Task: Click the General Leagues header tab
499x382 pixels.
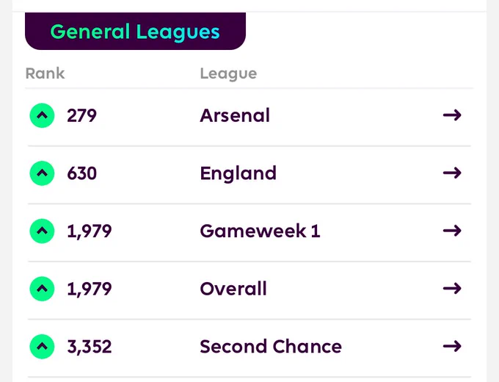Action: (135, 32)
